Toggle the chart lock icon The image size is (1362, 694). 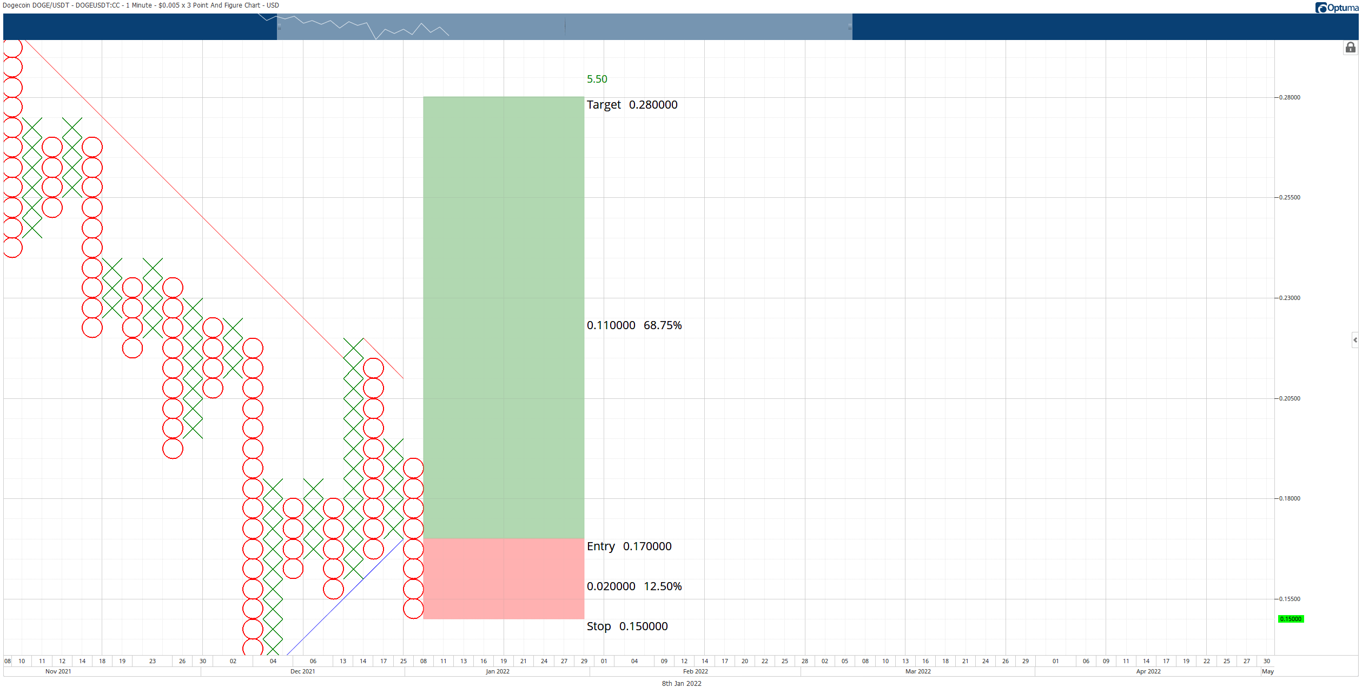[1350, 48]
